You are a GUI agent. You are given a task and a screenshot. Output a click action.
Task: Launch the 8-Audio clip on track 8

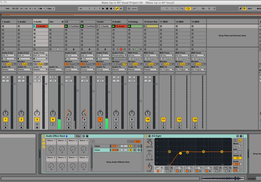coord(114,26)
